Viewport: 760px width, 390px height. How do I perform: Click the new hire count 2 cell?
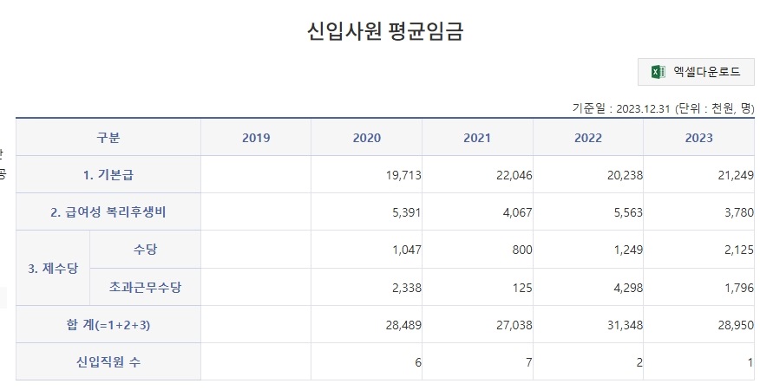(588, 361)
